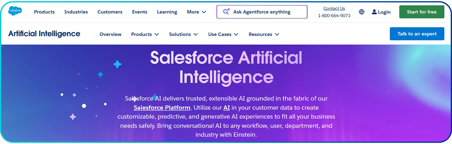The width and height of the screenshot is (452, 144).
Task: Open the Contact Us link
Action: [x=334, y=8]
